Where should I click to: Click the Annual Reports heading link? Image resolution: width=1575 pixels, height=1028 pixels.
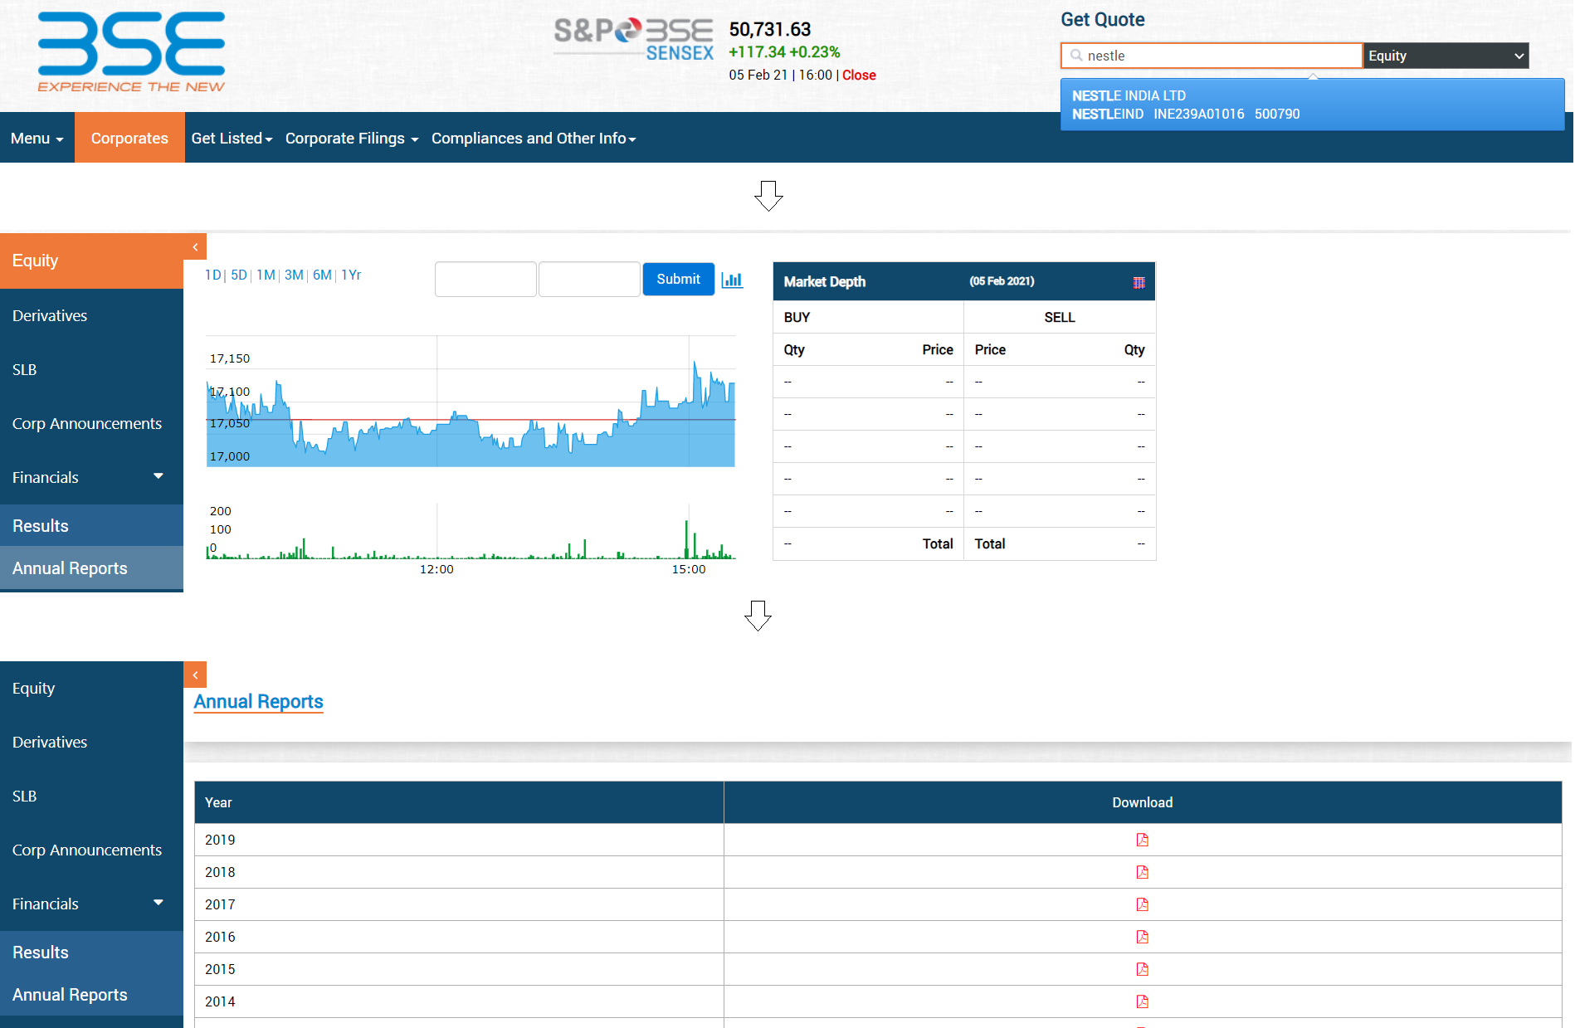coord(258,702)
